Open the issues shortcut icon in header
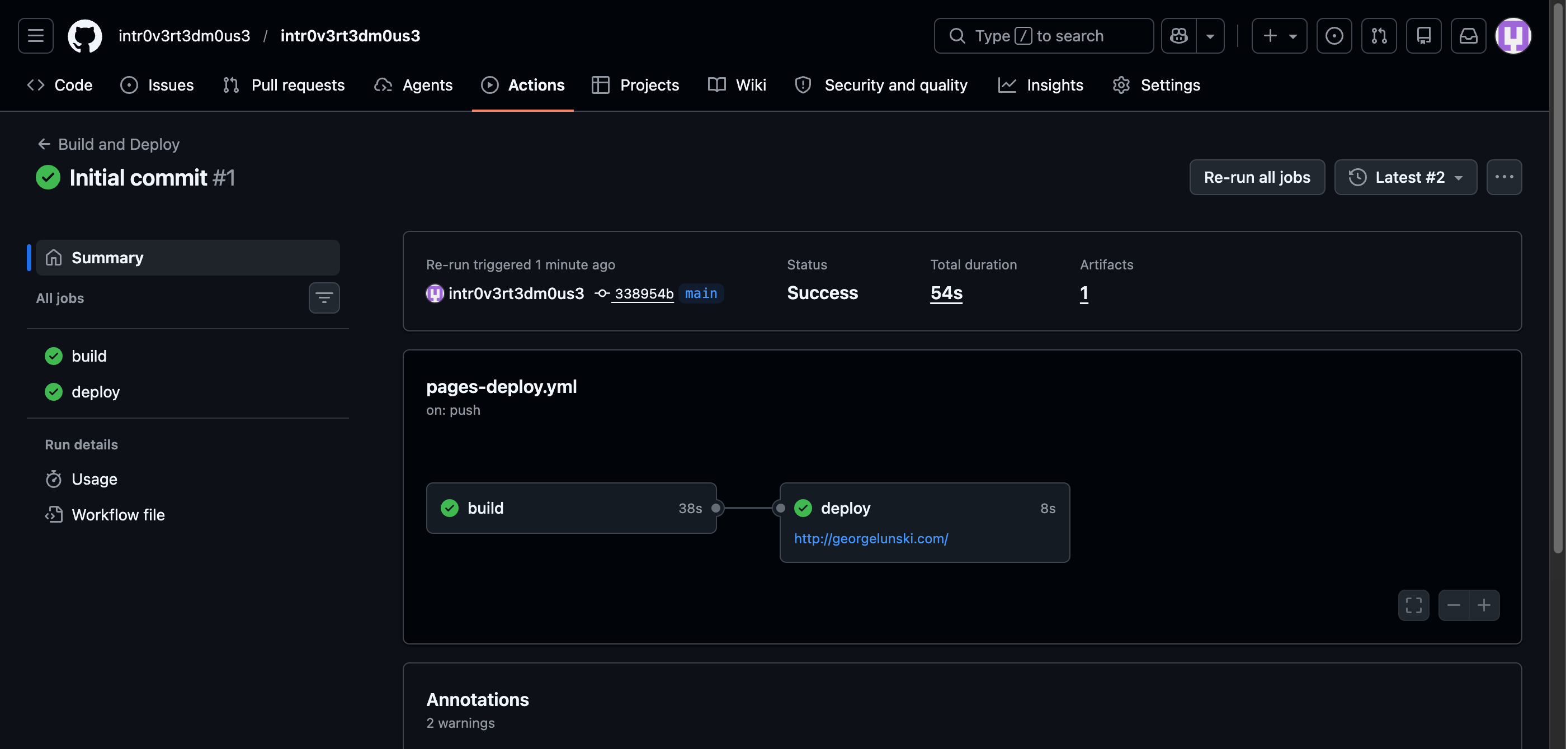Viewport: 1566px width, 749px height. pyautogui.click(x=1334, y=36)
